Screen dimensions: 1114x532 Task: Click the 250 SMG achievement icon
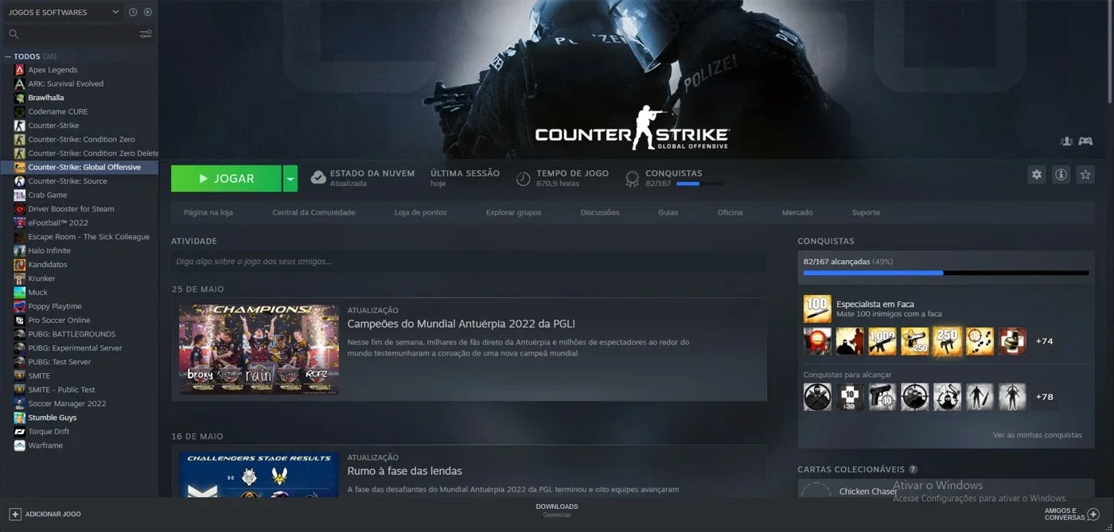coord(947,341)
